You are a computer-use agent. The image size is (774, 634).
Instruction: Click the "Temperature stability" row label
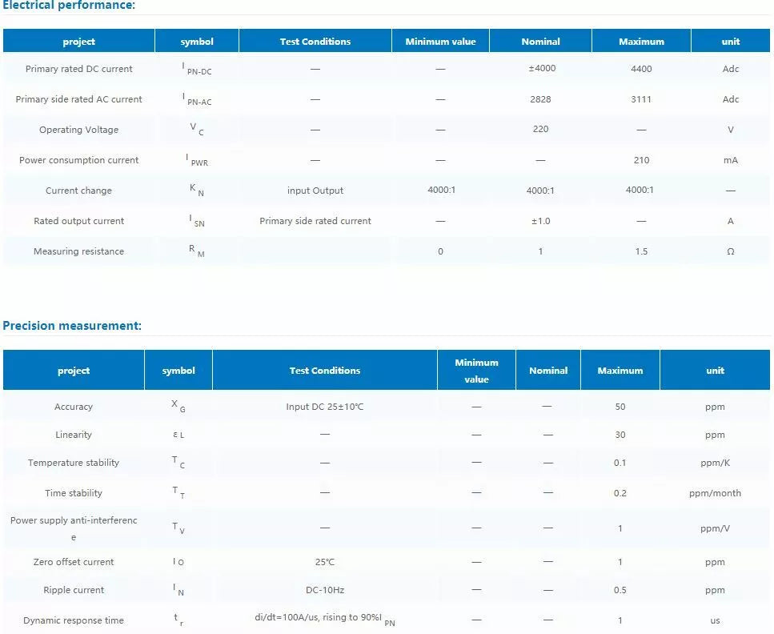tap(74, 463)
